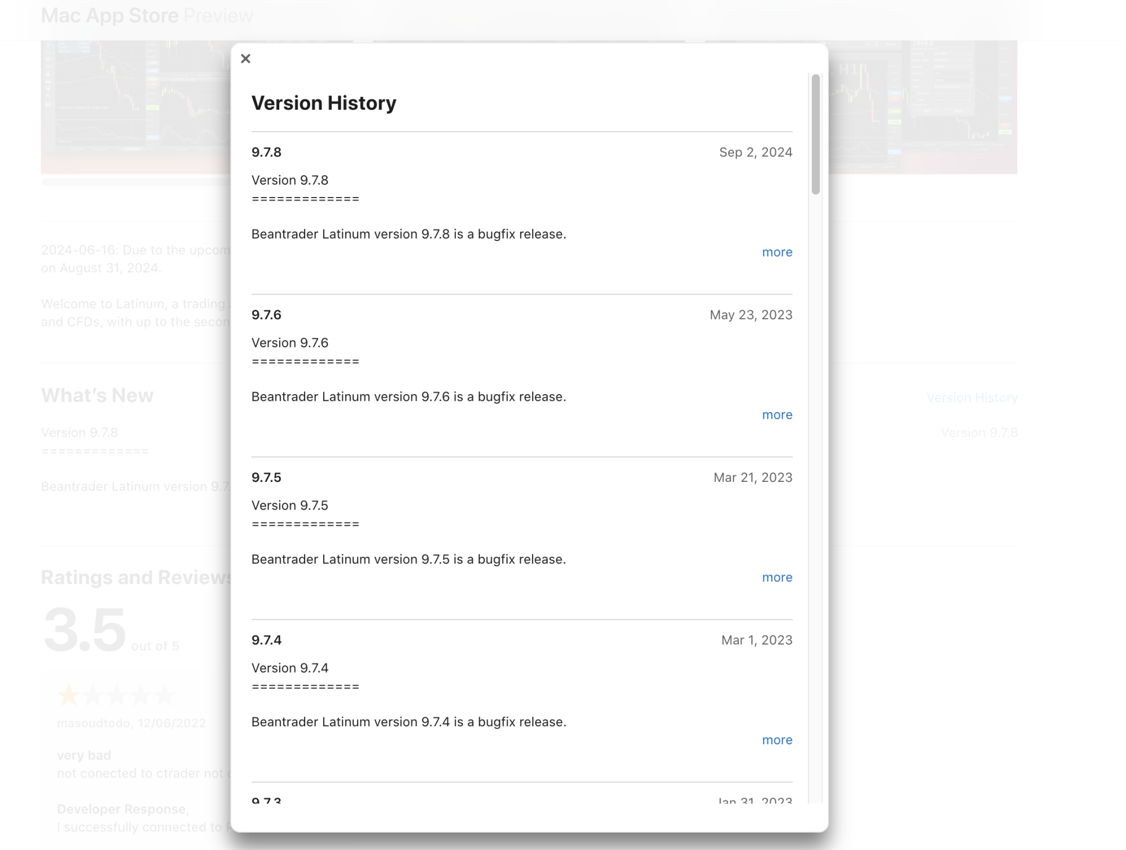Click the Version History dialog scrollbar thumb
Viewport: 1126px width, 850px height.
(815, 135)
